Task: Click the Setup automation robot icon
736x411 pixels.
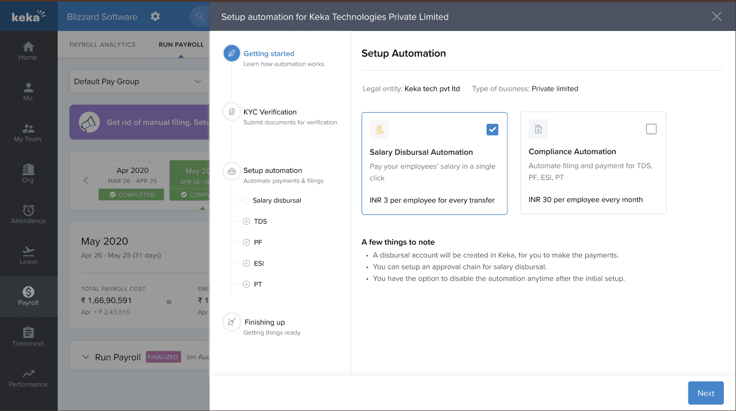Action: pyautogui.click(x=232, y=171)
